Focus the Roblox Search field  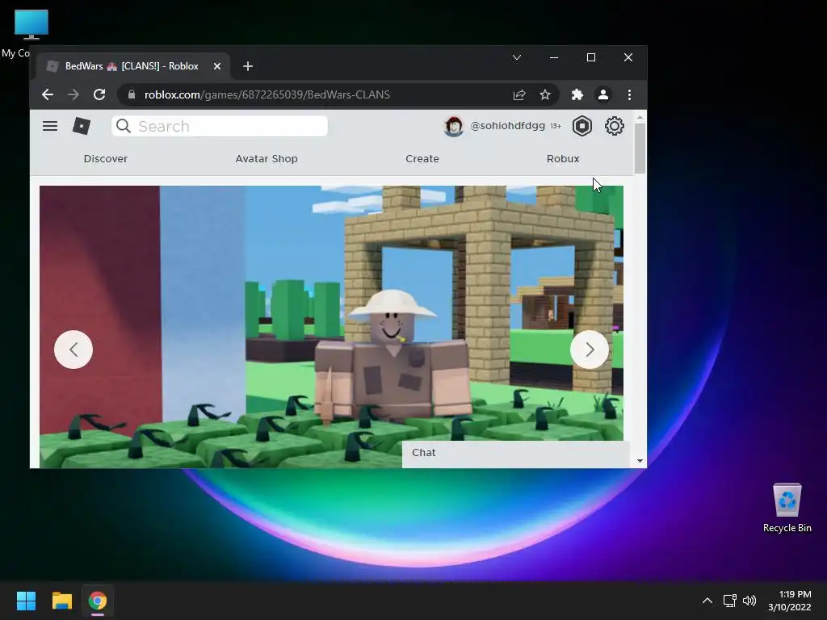click(x=220, y=126)
